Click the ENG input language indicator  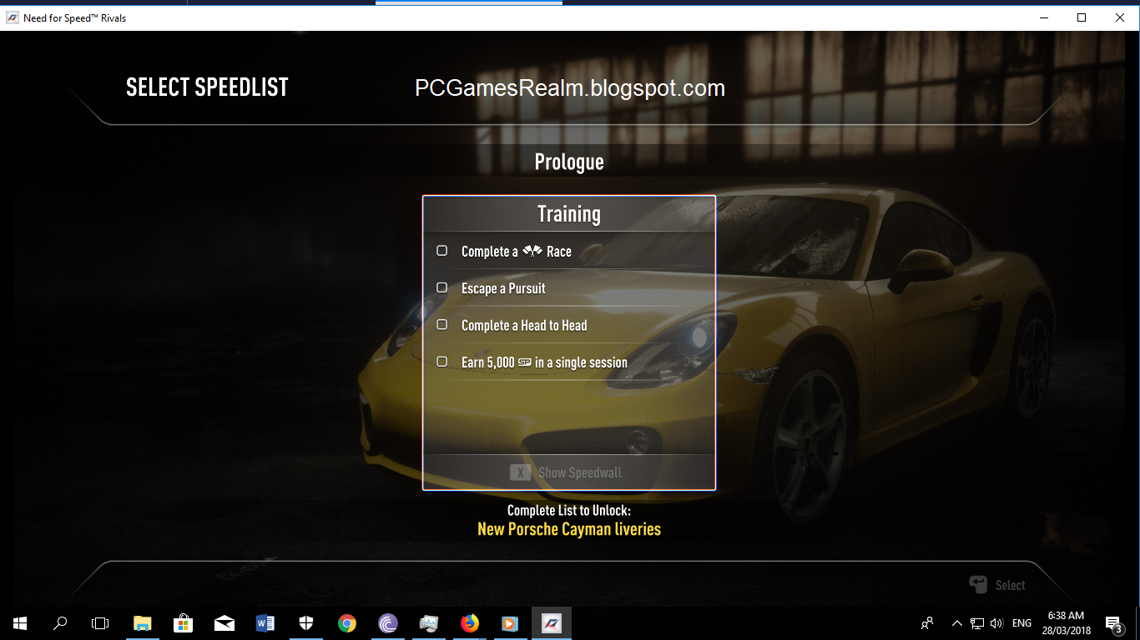point(1021,623)
